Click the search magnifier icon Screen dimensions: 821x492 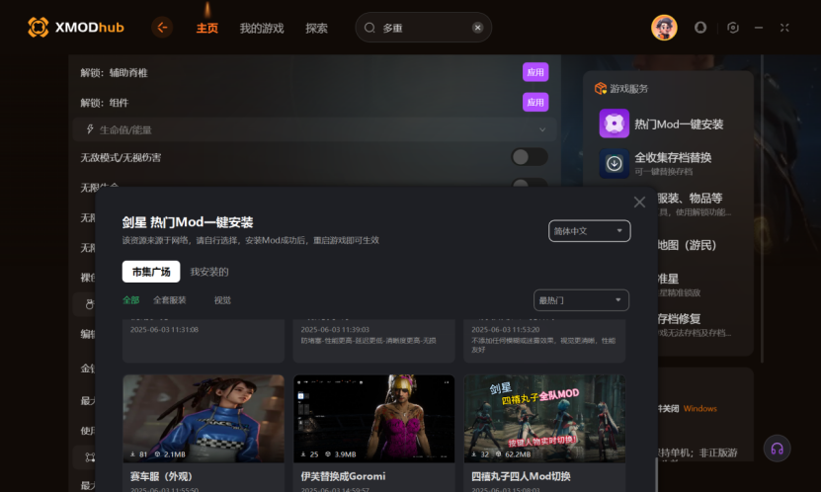(369, 28)
